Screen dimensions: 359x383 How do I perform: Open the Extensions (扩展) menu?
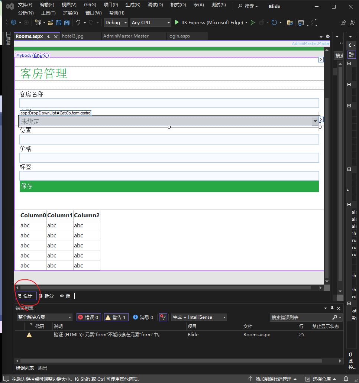click(70, 13)
